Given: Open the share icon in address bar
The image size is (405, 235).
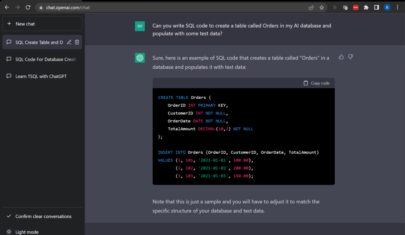Looking at the screenshot, I should [311, 7].
